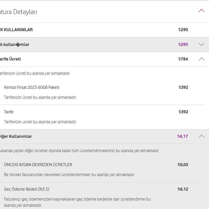
Task: Select the Tarife Ücreti row label
Action: point(10,59)
